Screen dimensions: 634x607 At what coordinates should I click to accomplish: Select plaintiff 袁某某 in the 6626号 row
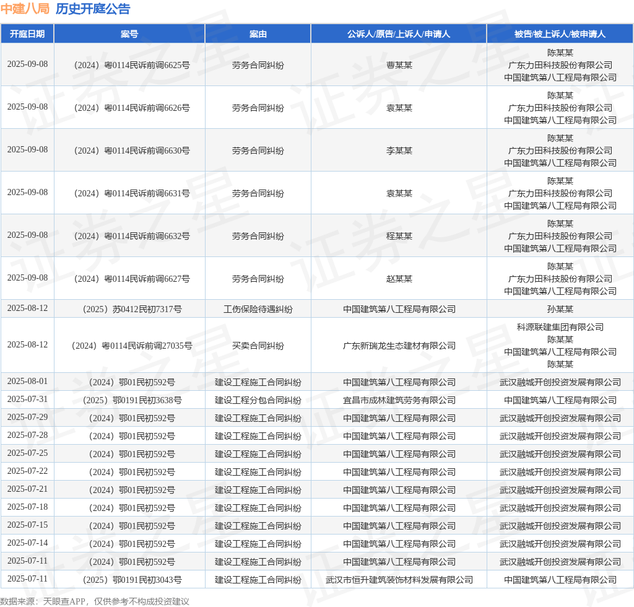(x=399, y=108)
